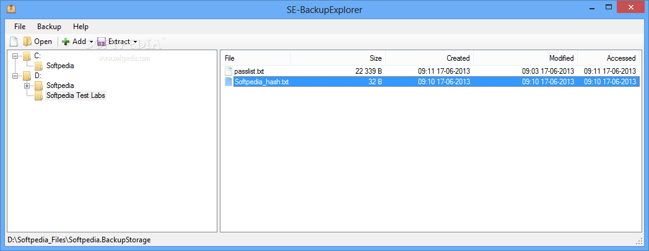
Task: Click the Softpedia Test Labs folder icon
Action: pyautogui.click(x=39, y=95)
